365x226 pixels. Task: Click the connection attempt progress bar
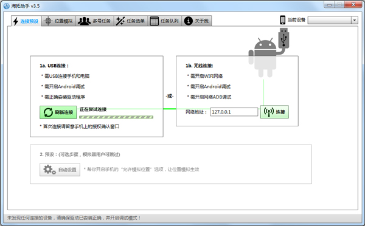[x=116, y=117]
